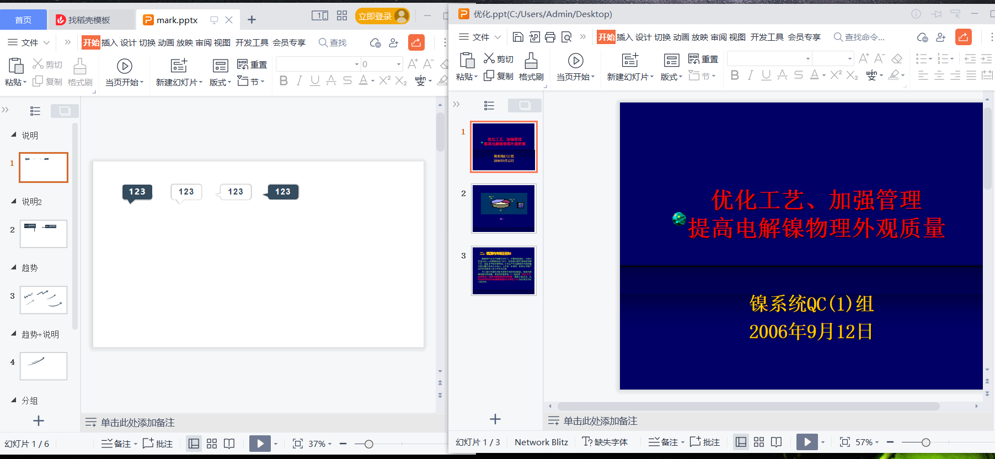Image resolution: width=995 pixels, height=459 pixels.
Task: Click Cut (剪切) in the 优化.ppt ribbon
Action: (498, 58)
